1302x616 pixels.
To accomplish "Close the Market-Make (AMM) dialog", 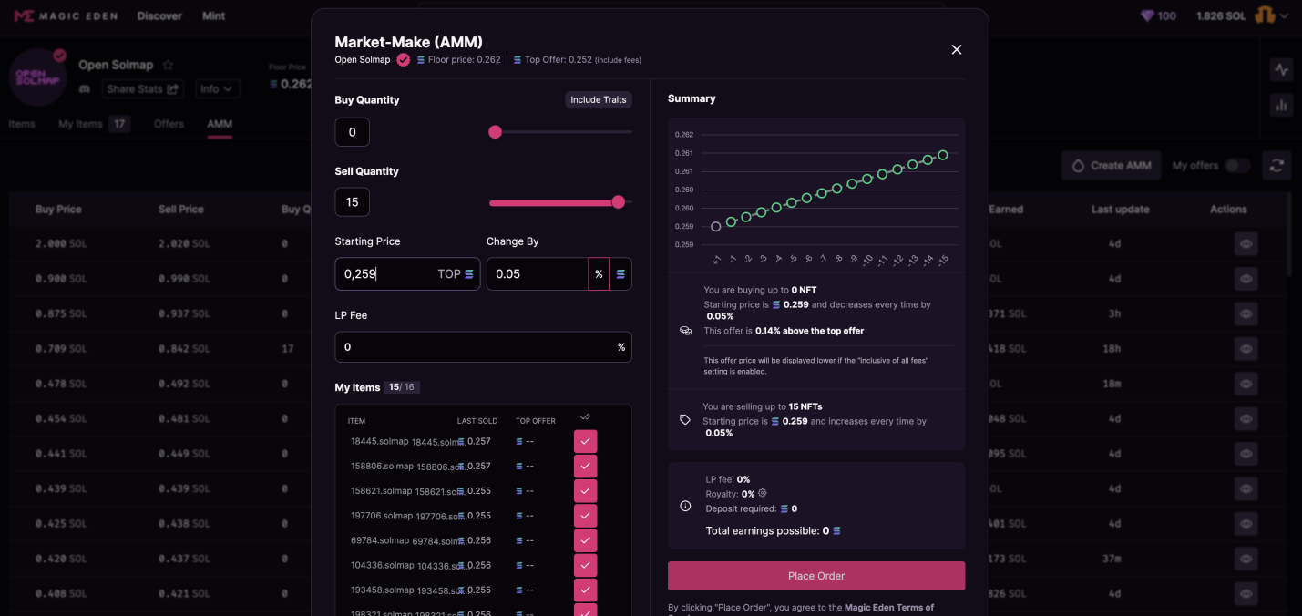I will pyautogui.click(x=956, y=50).
